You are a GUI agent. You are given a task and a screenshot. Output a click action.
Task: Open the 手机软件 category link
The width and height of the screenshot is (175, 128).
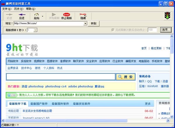[157, 61]
